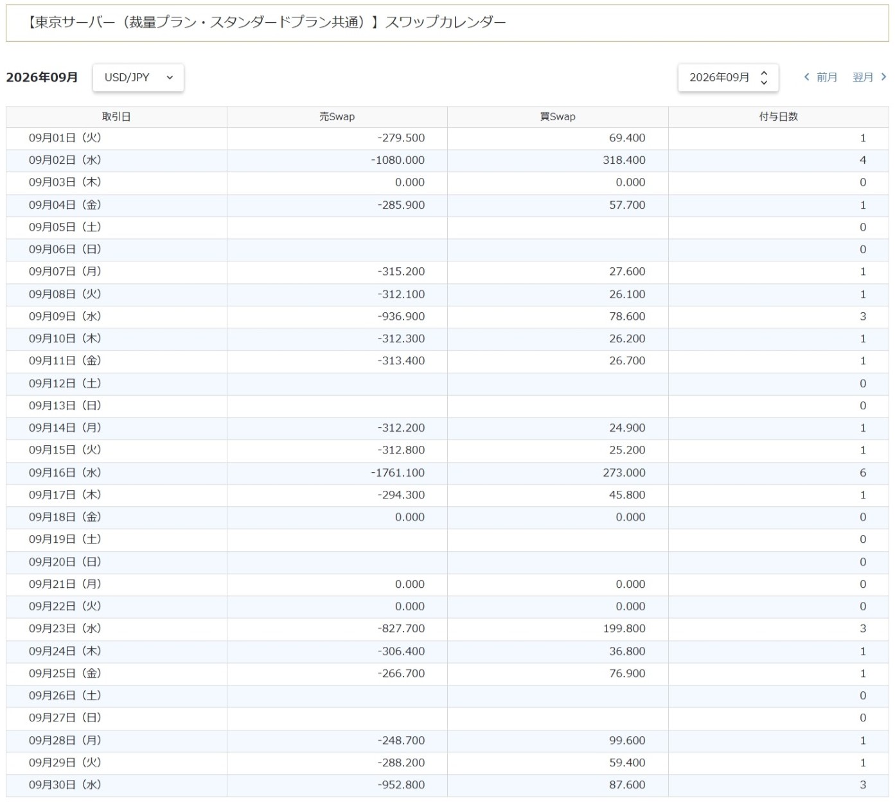
Task: Click buy swap value 24.900
Action: [x=627, y=428]
